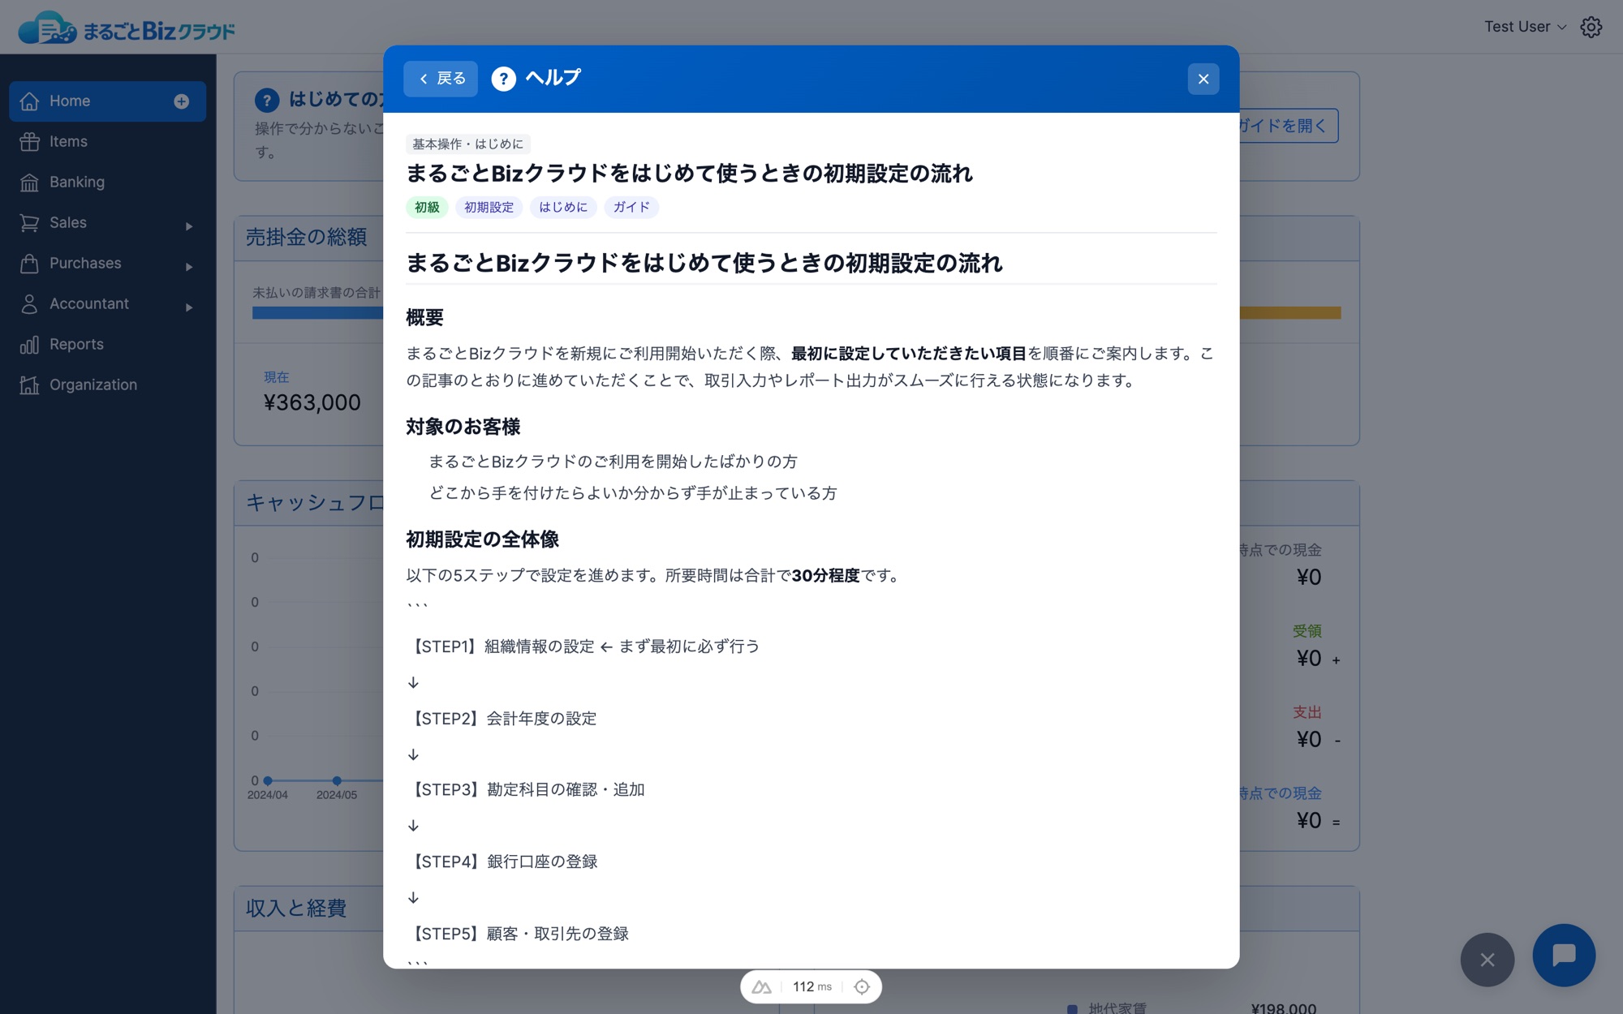Open the blue chat bubble button
Image resolution: width=1623 pixels, height=1014 pixels.
[1564, 956]
